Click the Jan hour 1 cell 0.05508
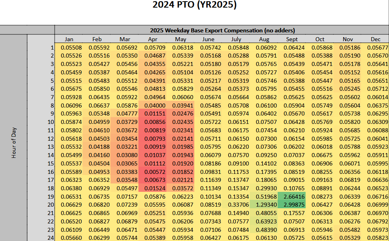The width and height of the screenshot is (389, 241). [69, 48]
